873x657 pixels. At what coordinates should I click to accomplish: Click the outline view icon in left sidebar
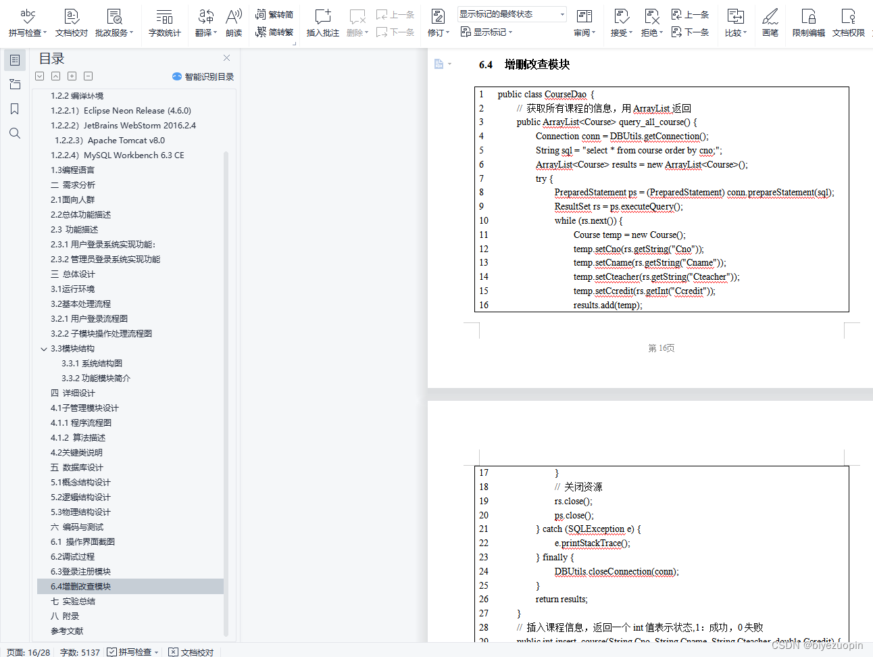coord(15,60)
